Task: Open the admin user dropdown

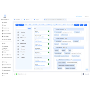Action: click(87, 16)
